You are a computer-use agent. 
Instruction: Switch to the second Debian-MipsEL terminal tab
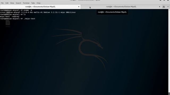pos(121,7)
